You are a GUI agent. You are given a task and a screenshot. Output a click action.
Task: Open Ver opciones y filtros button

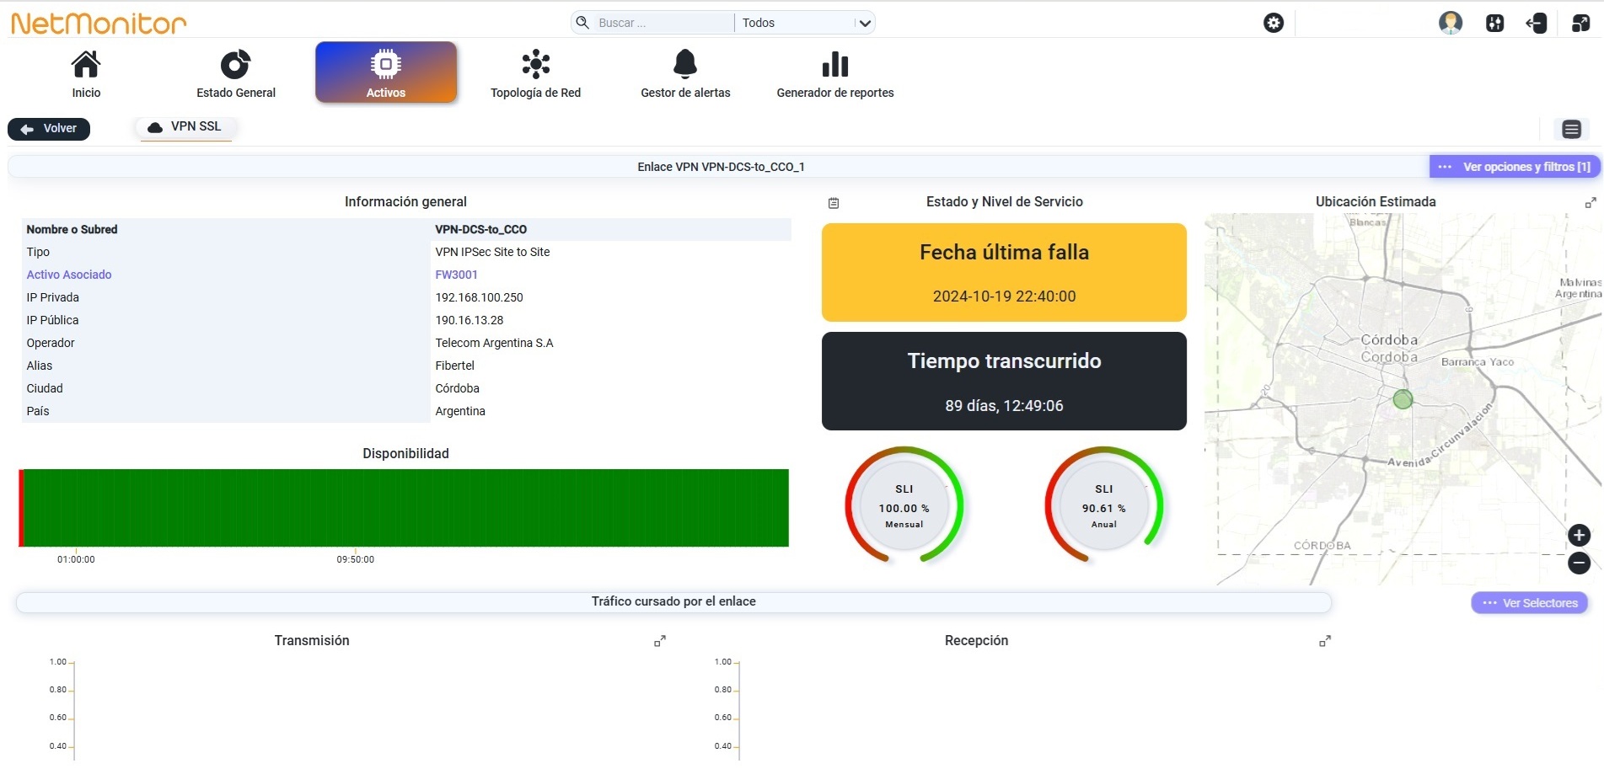pyautogui.click(x=1514, y=167)
